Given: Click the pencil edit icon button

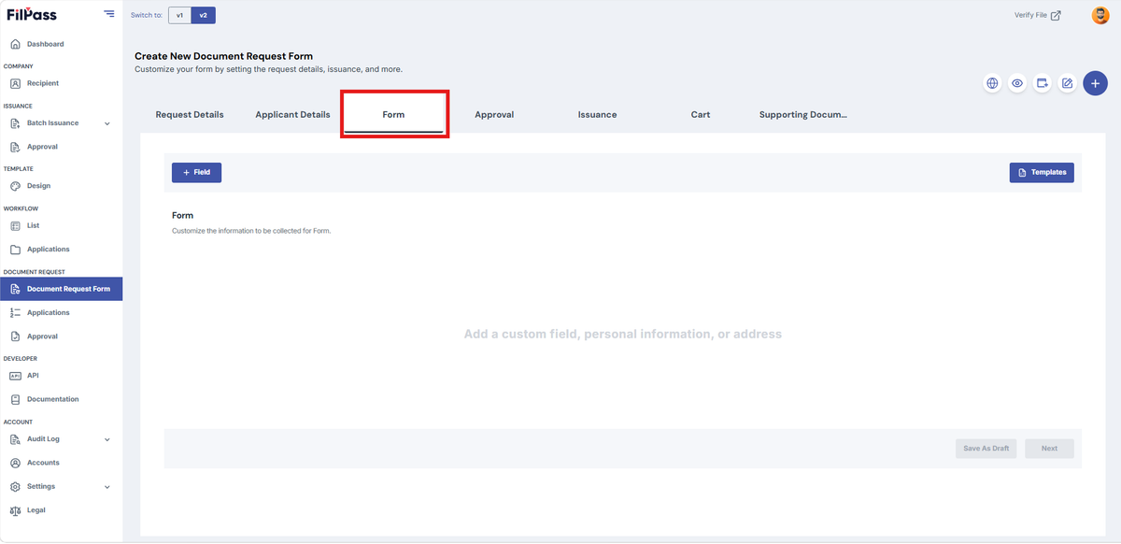Looking at the screenshot, I should tap(1067, 83).
